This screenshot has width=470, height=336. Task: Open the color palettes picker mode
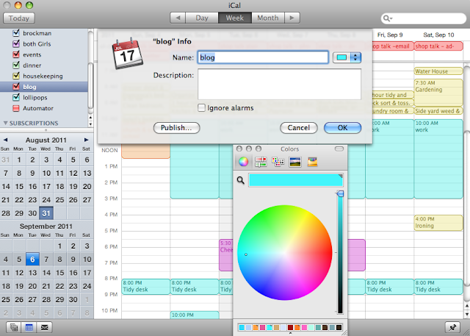pyautogui.click(x=278, y=162)
